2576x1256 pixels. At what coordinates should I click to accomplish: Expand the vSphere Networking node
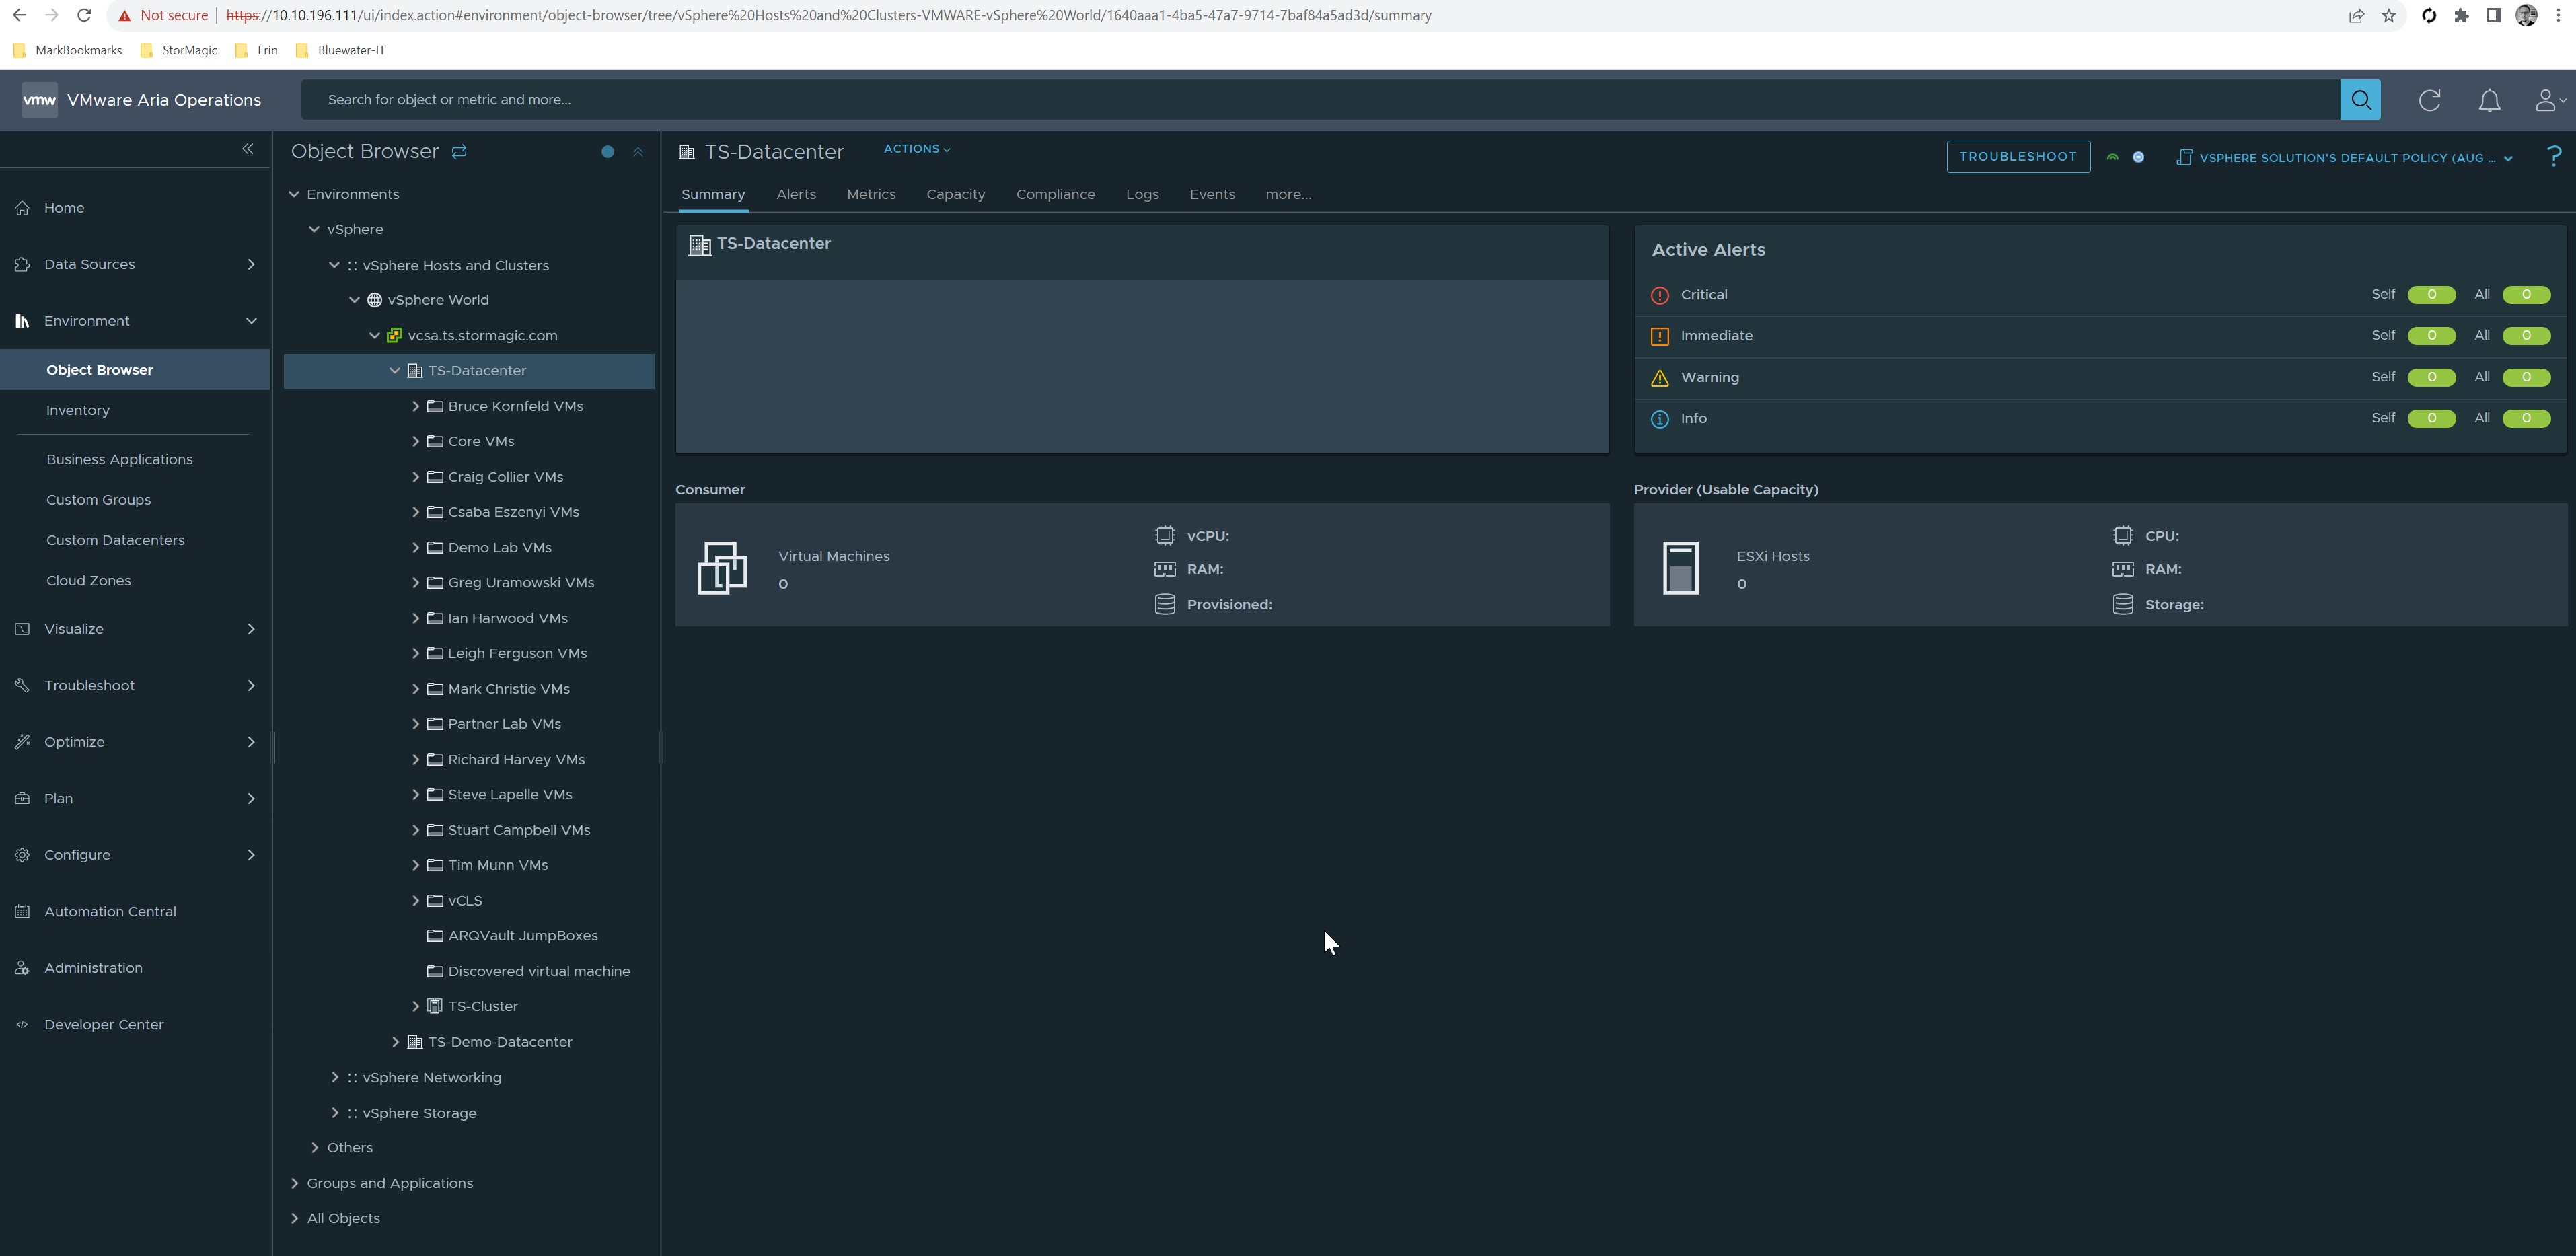[334, 1077]
